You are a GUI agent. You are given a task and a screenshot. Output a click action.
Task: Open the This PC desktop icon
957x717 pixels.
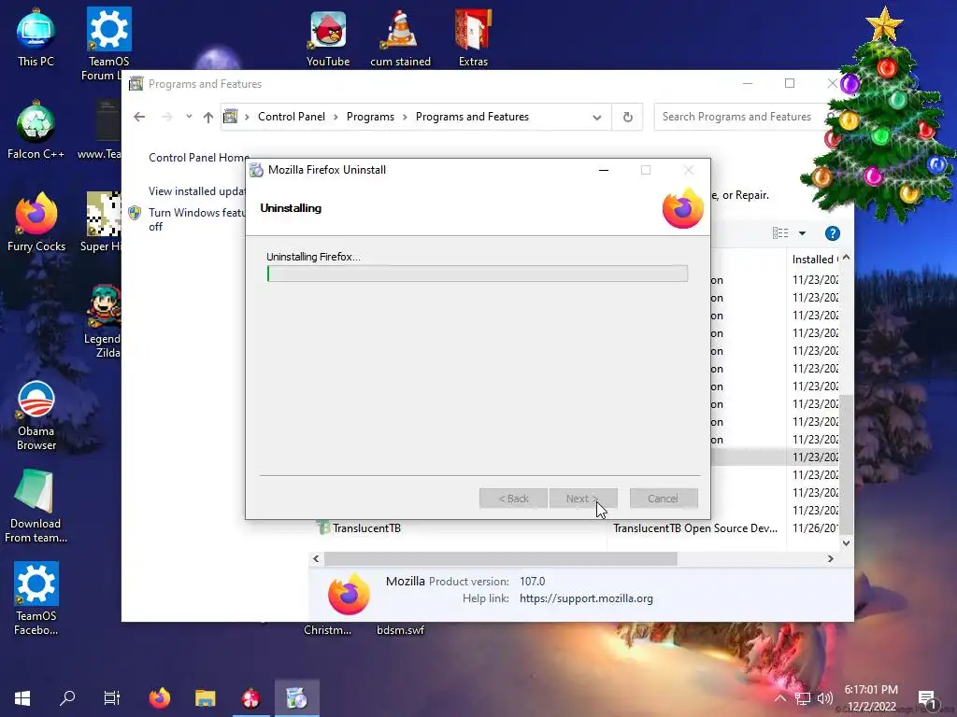tap(36, 38)
